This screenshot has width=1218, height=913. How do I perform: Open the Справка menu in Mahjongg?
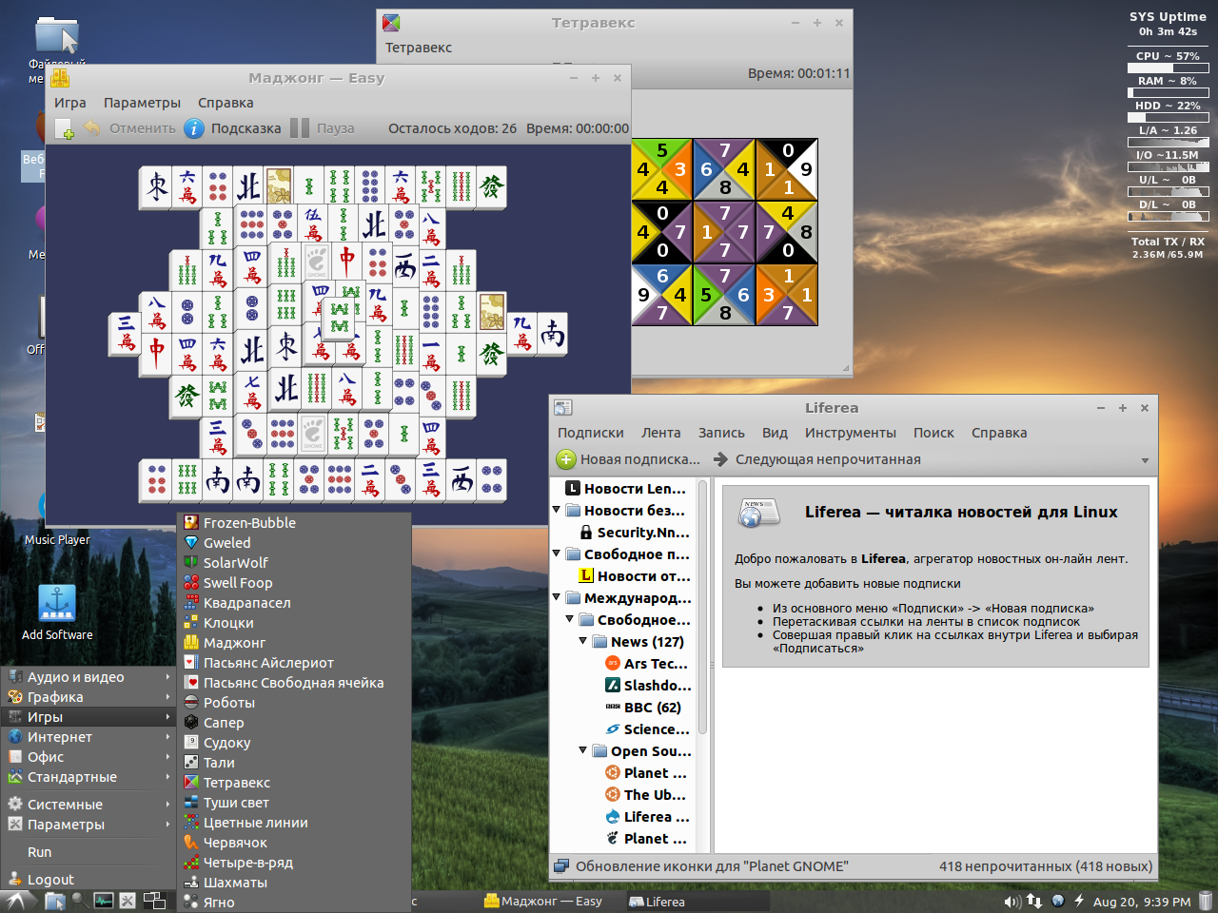tap(226, 103)
